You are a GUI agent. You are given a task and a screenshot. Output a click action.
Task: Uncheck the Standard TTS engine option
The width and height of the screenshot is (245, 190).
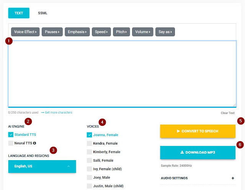11,134
